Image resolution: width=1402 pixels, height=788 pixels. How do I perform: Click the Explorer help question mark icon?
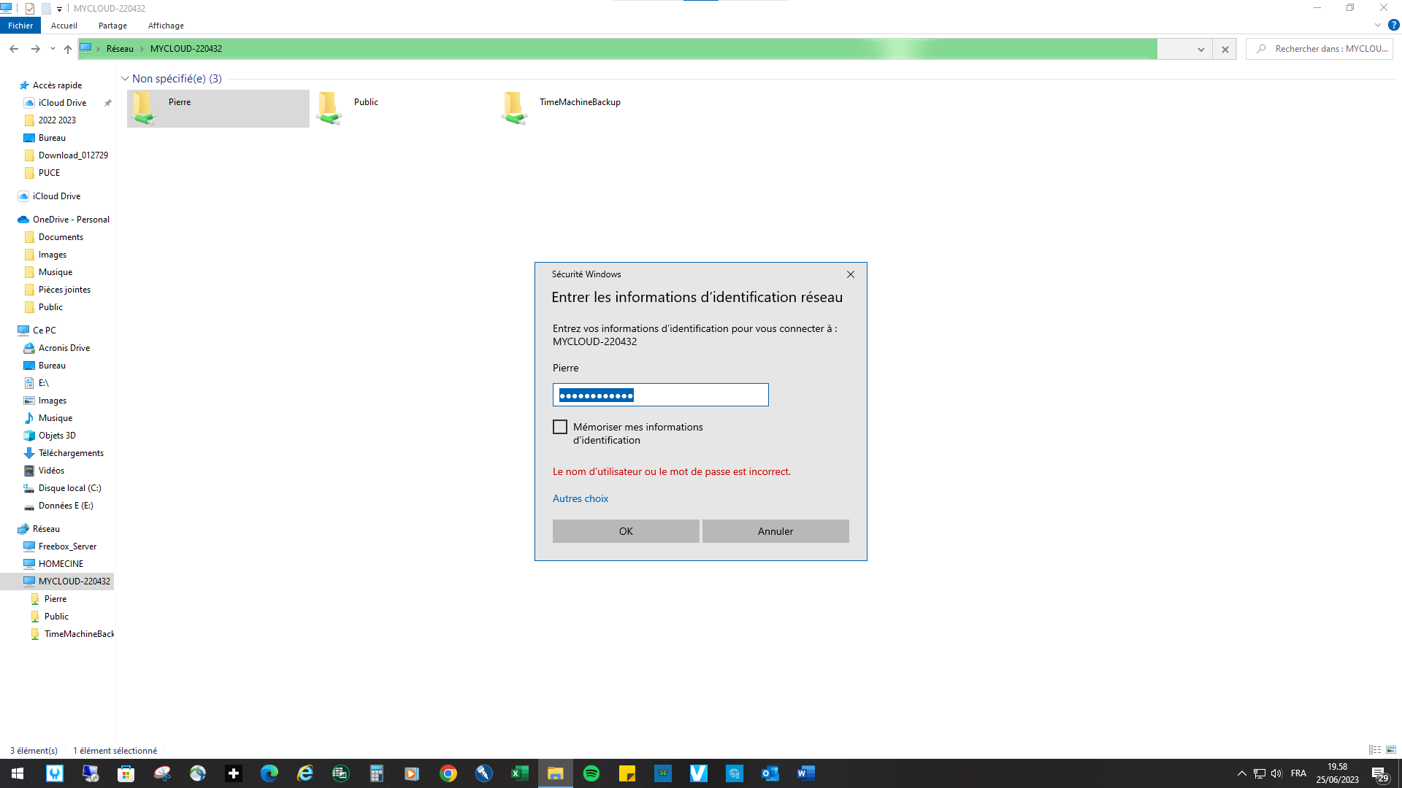1393,25
